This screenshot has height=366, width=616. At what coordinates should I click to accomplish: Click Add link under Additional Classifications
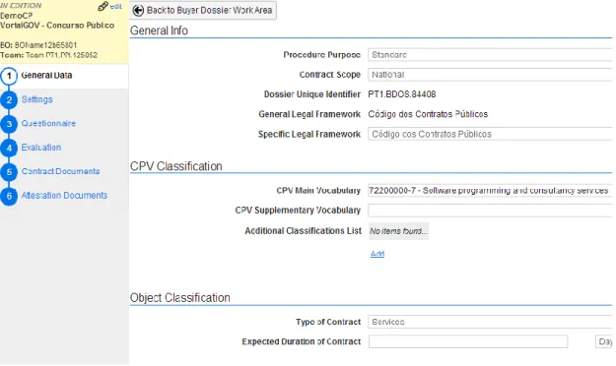(377, 254)
